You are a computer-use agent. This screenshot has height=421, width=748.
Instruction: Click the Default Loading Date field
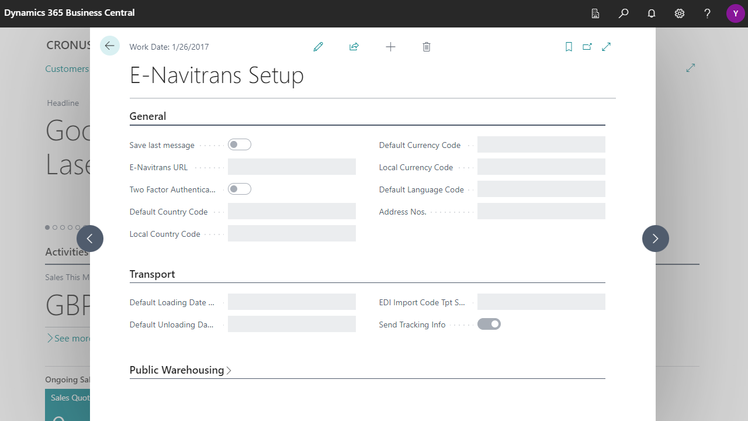[292, 302]
